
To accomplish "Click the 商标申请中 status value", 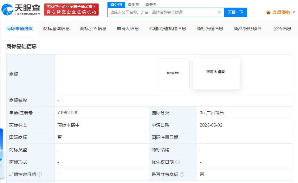I will tap(68, 125).
